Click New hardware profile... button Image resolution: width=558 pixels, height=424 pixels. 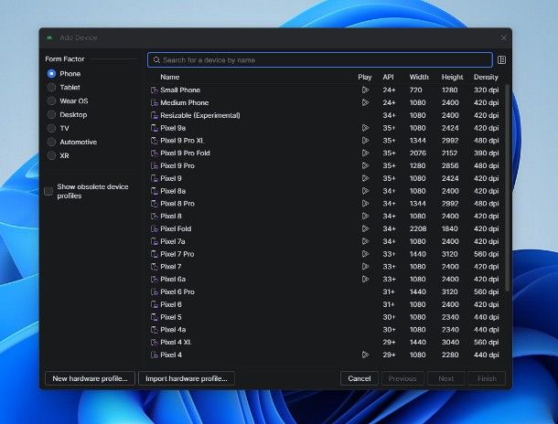pyautogui.click(x=90, y=378)
